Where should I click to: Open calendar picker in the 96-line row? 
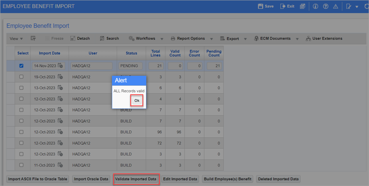click(60, 132)
